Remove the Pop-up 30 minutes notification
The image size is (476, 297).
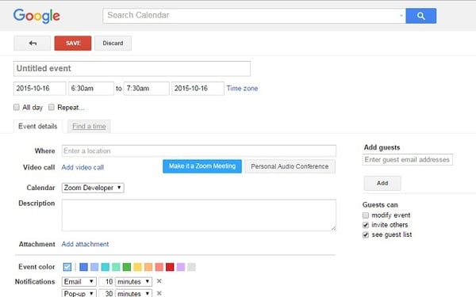coord(159,293)
